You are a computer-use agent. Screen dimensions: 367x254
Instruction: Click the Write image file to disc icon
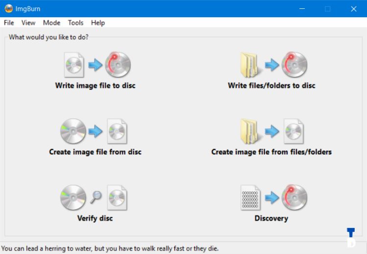point(97,65)
